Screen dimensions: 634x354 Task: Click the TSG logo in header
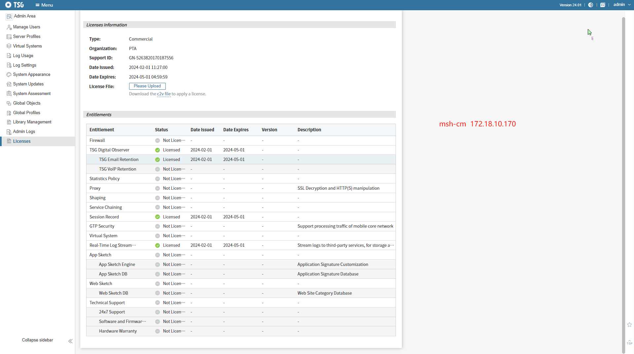tap(15, 5)
